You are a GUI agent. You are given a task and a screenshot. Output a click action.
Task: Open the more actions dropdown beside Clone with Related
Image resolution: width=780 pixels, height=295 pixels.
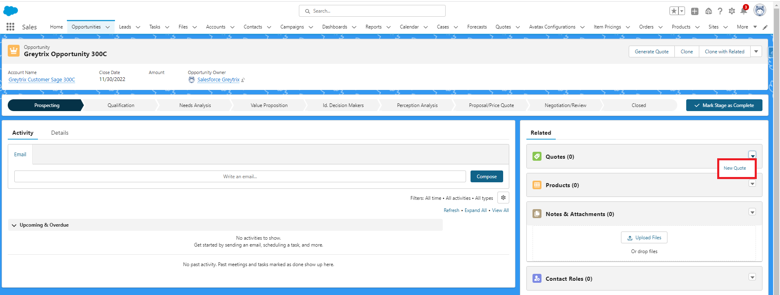point(756,52)
